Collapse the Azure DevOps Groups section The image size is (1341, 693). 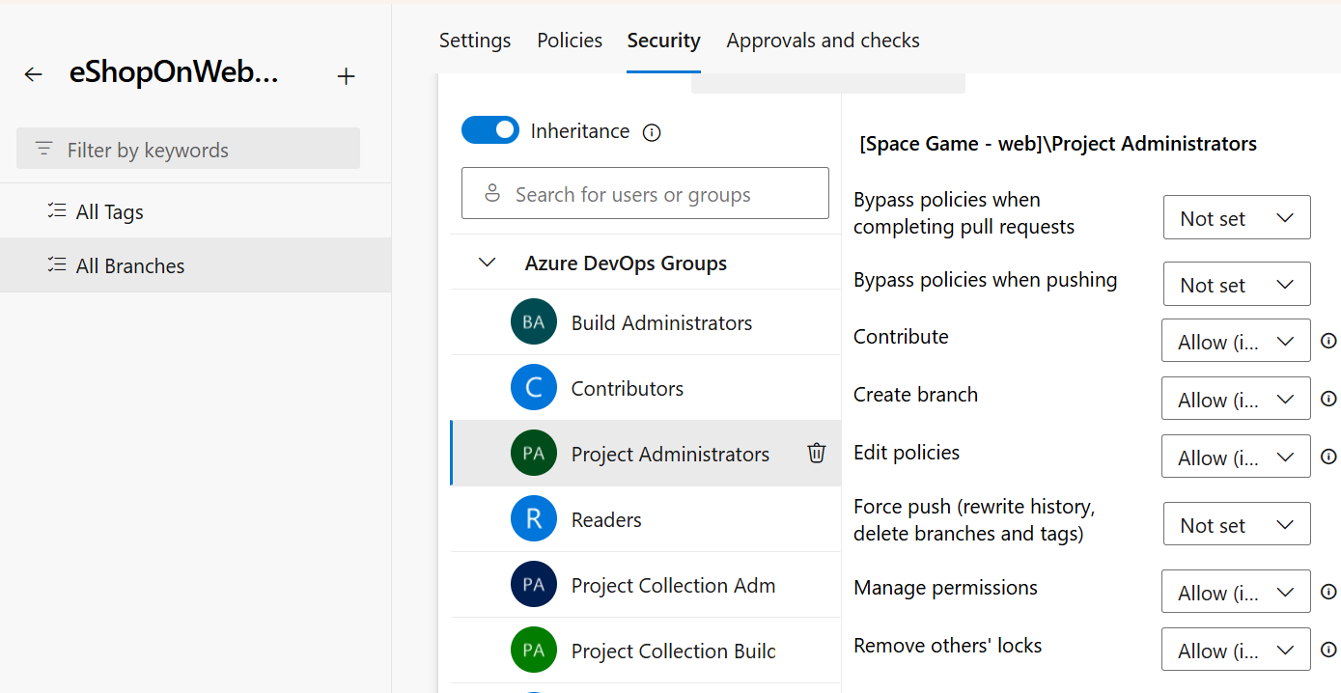[x=488, y=263]
